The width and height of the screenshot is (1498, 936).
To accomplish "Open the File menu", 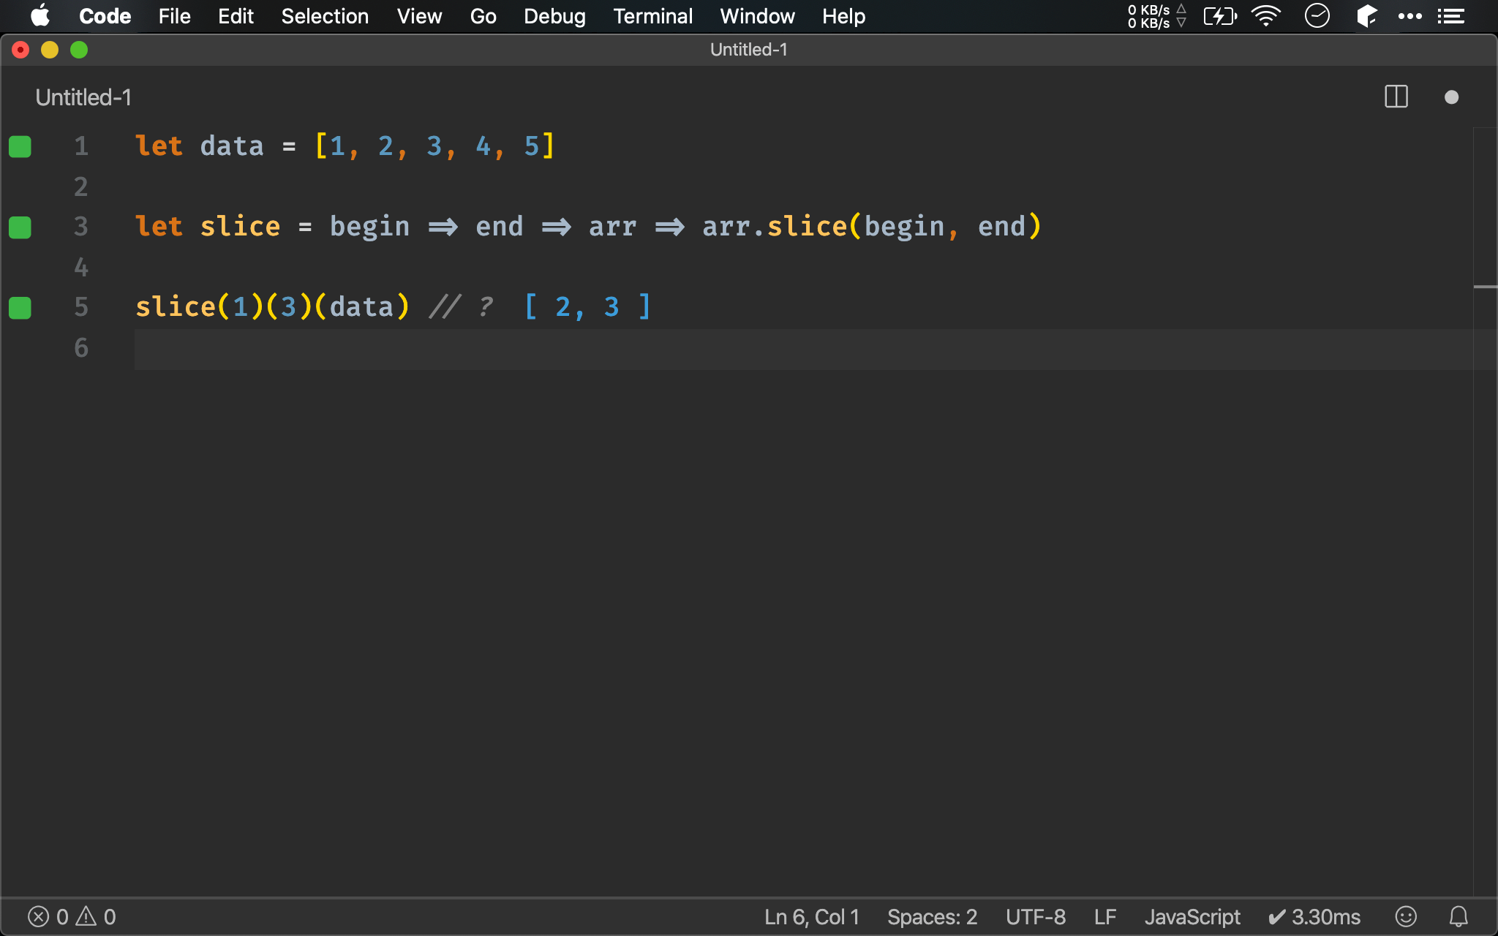I will pyautogui.click(x=174, y=16).
